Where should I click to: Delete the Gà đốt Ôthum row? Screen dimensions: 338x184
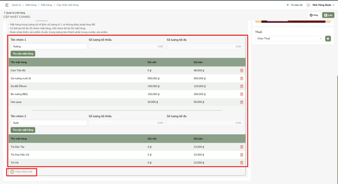tap(242, 86)
